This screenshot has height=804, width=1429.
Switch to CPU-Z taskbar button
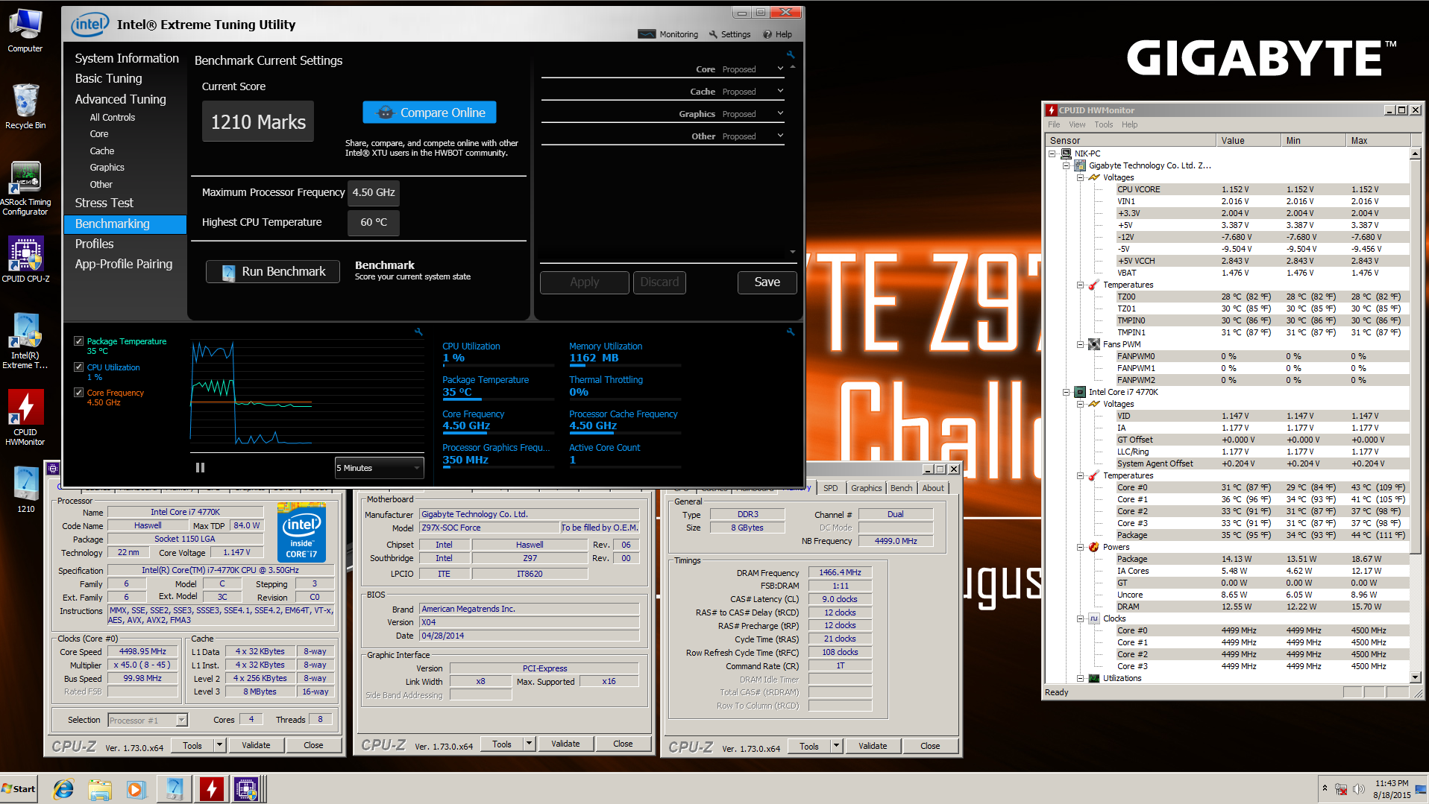coord(247,788)
